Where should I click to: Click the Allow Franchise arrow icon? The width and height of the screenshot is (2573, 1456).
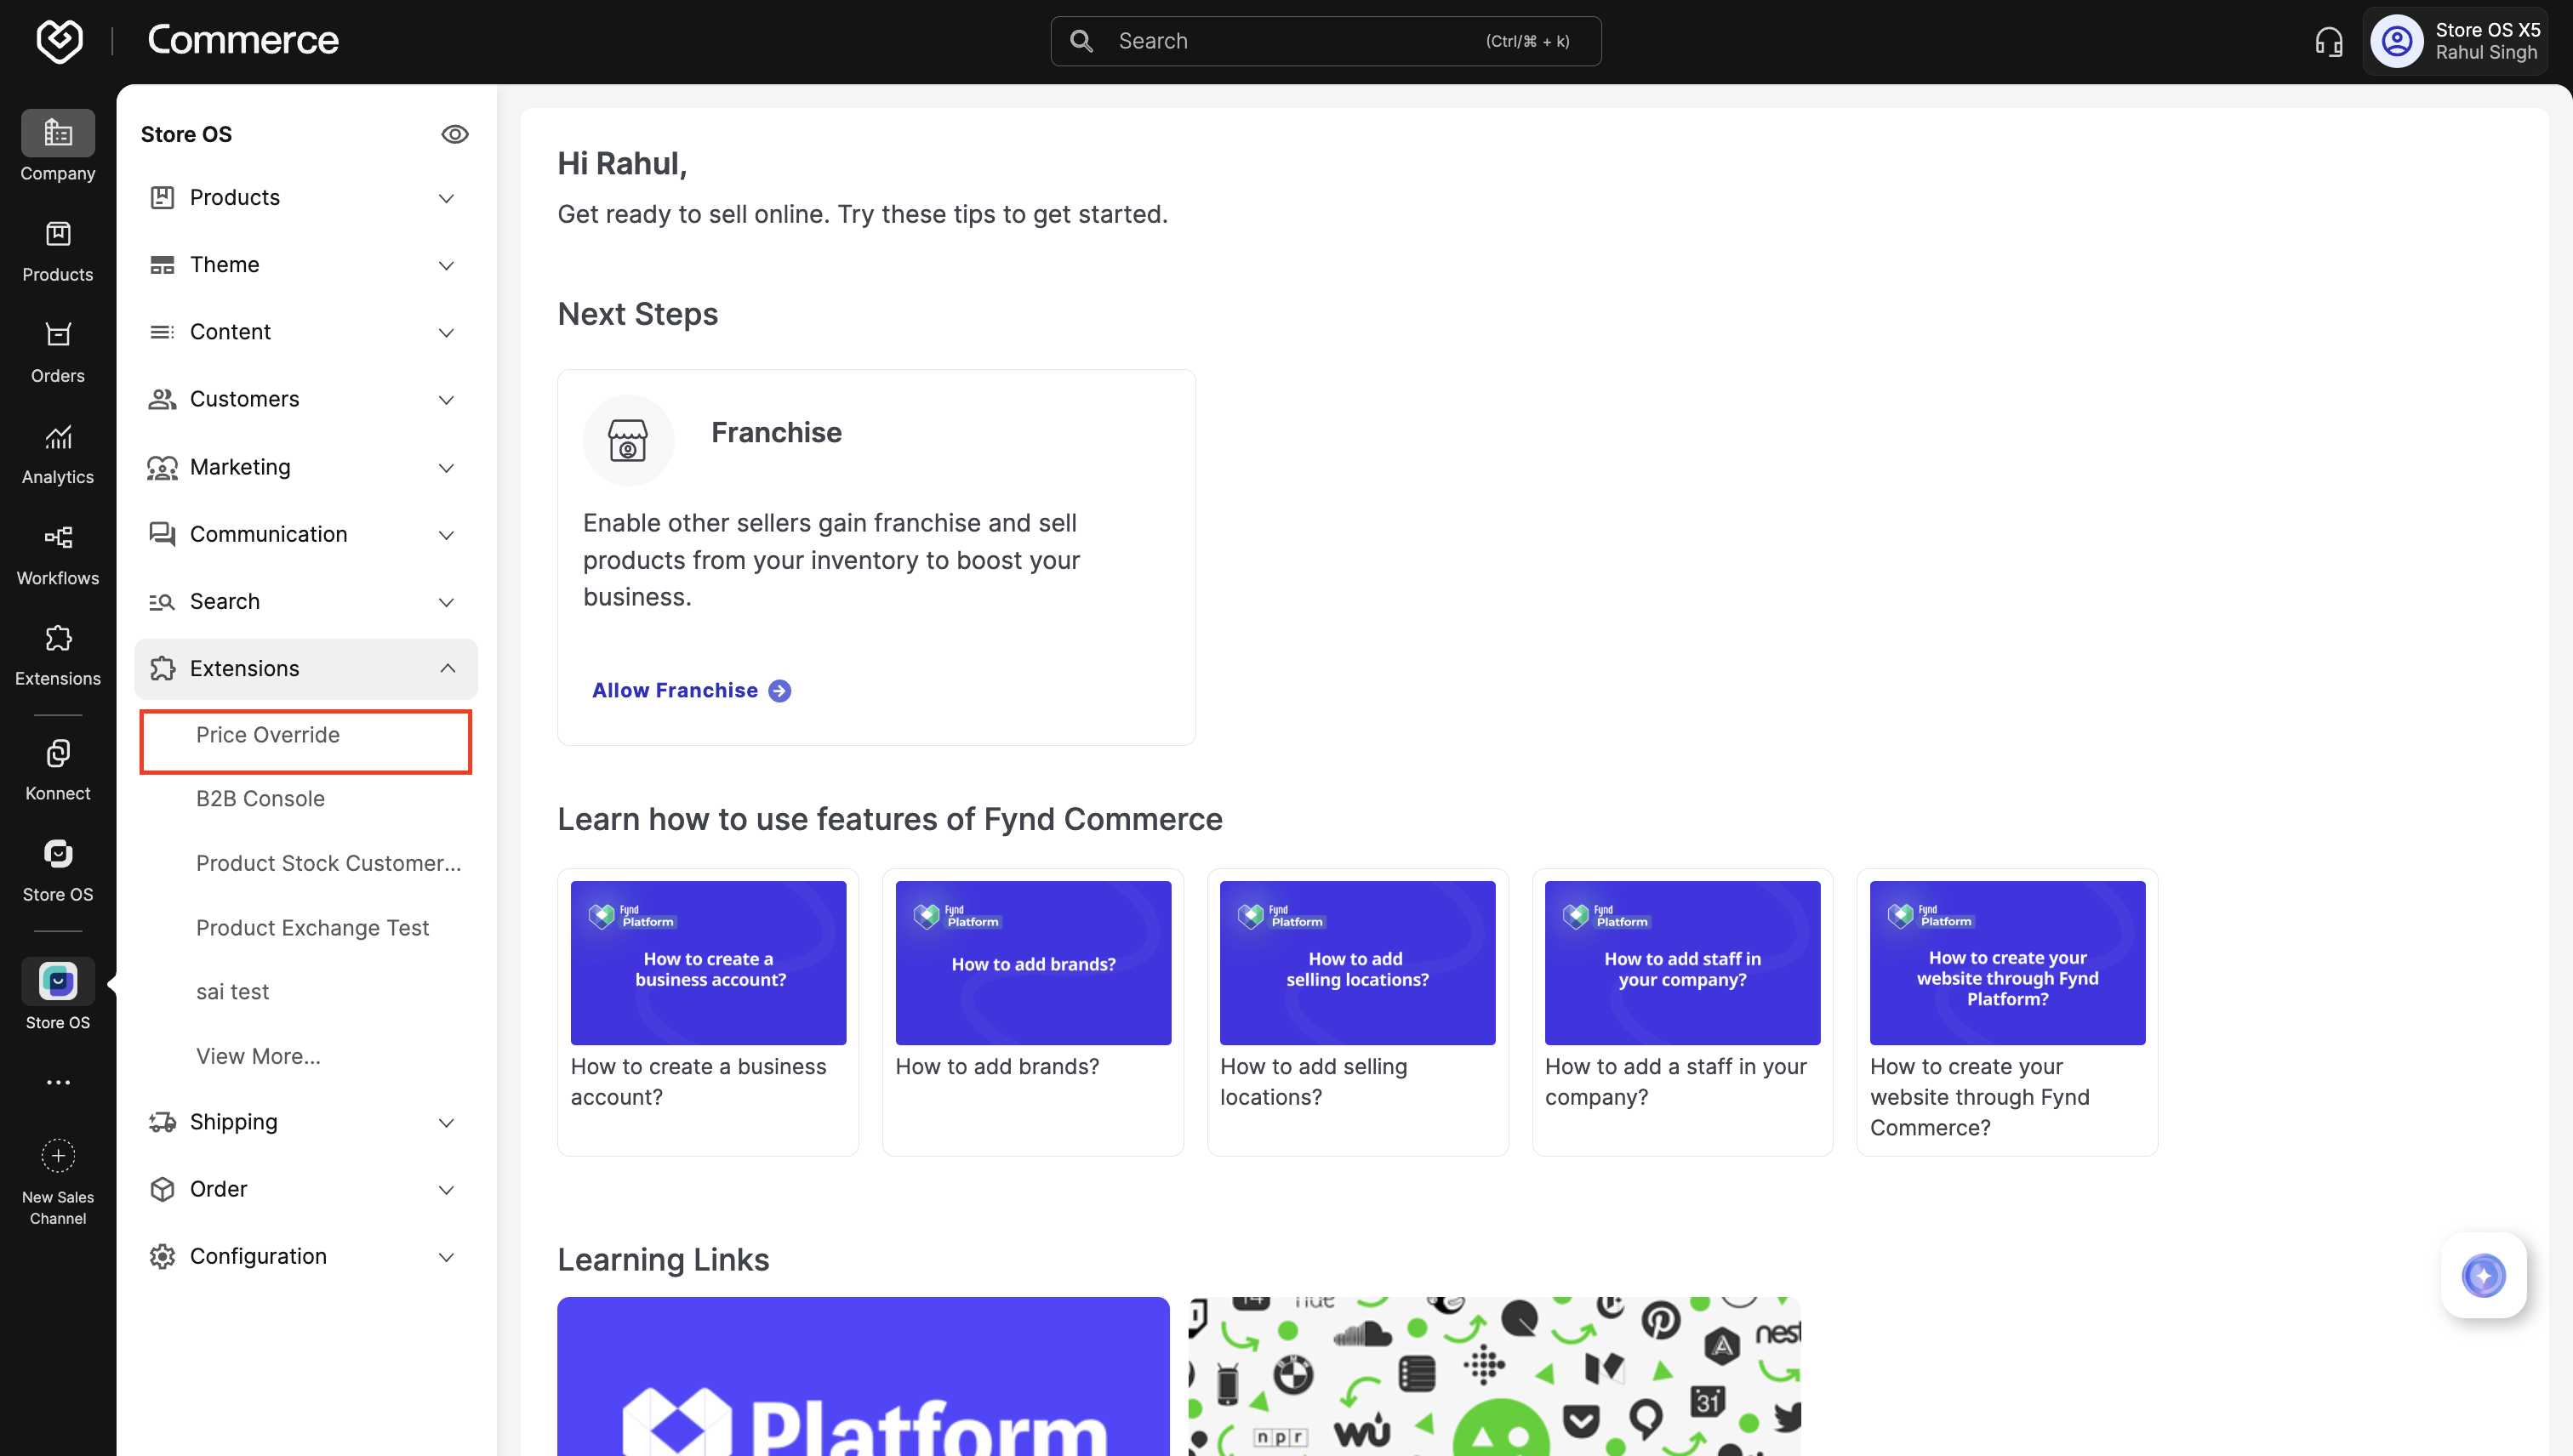pyautogui.click(x=779, y=691)
